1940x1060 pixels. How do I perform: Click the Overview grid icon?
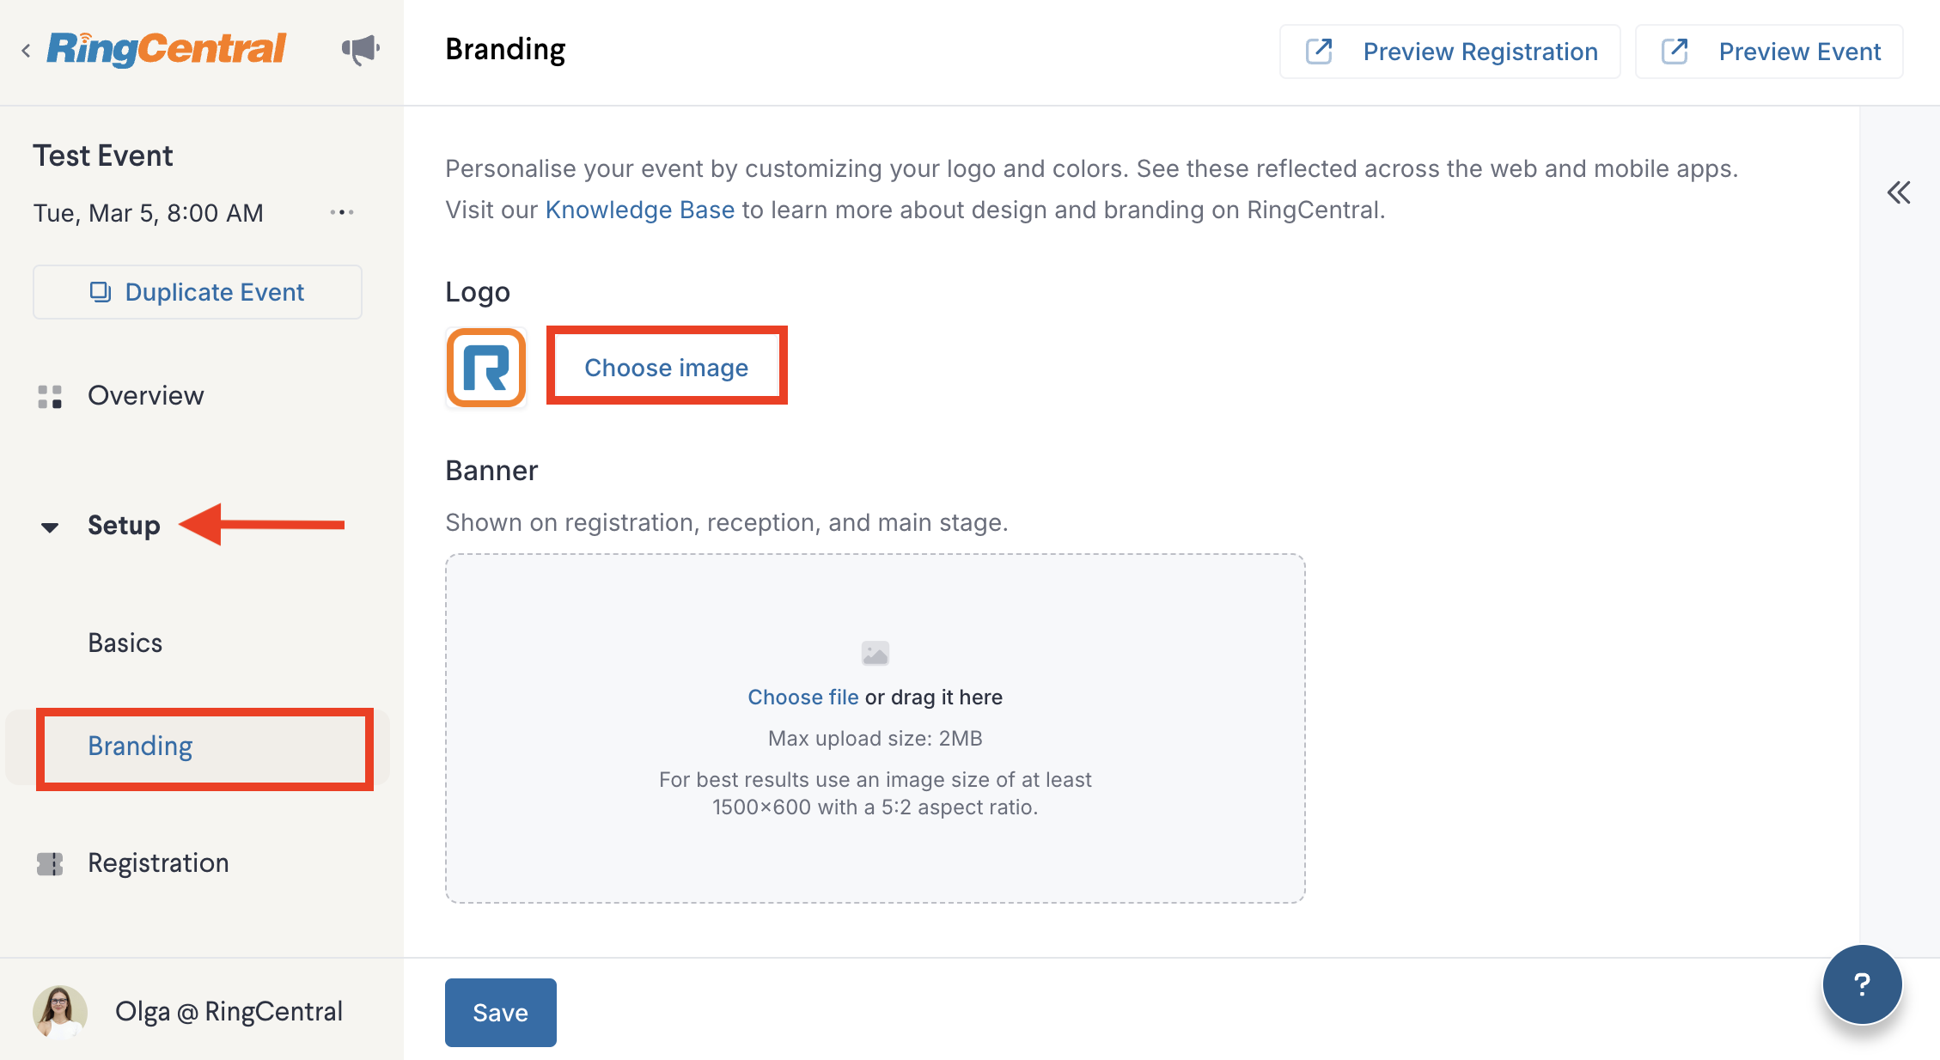click(50, 396)
